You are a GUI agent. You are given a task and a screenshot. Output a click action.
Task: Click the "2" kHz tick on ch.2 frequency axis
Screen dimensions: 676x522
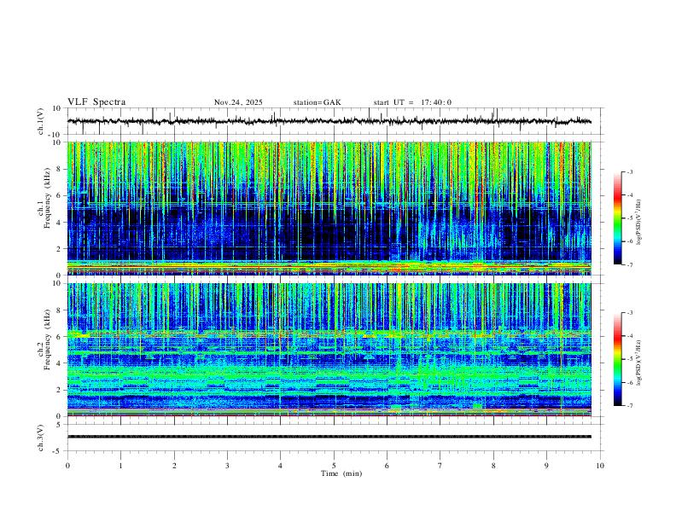click(x=59, y=390)
